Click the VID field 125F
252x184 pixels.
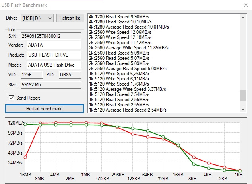(x=32, y=75)
